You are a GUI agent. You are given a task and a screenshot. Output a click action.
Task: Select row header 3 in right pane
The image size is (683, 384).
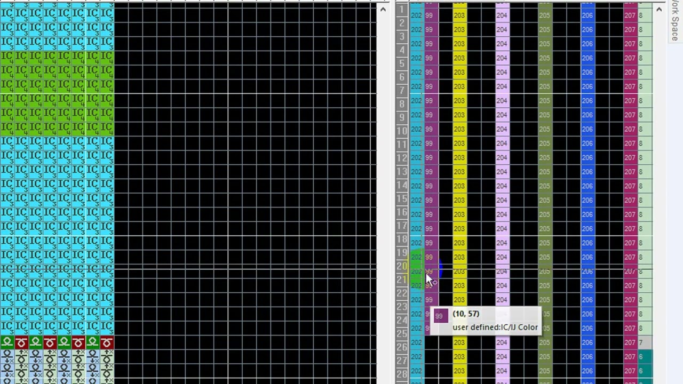402,37
